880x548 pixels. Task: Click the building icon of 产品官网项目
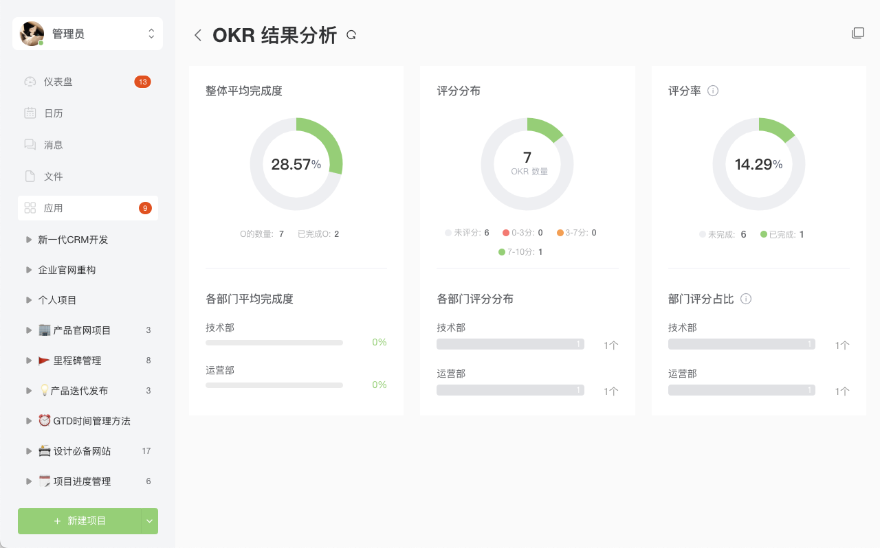tap(45, 330)
